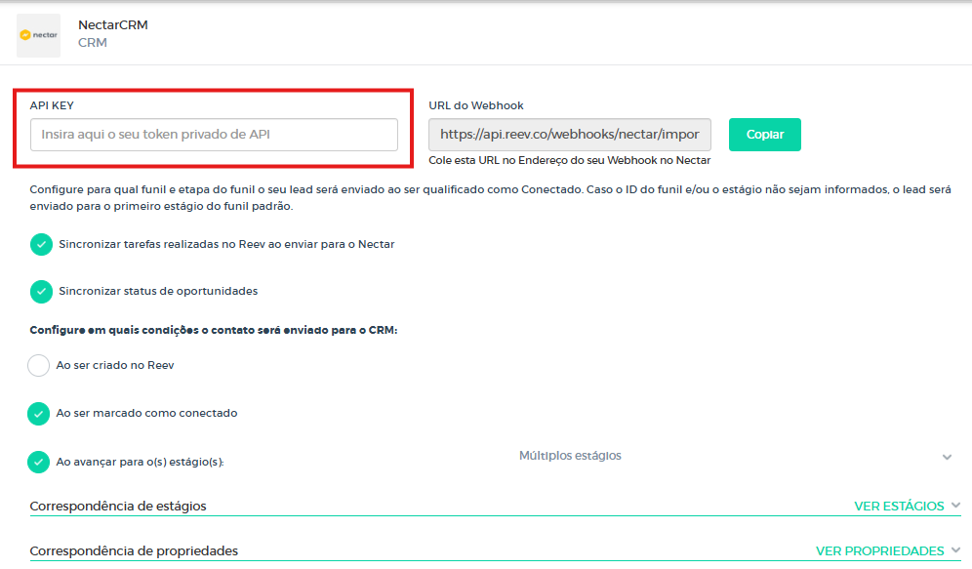Click the Webhook URL field
Viewport: 972px width, 569px height.
point(570,135)
